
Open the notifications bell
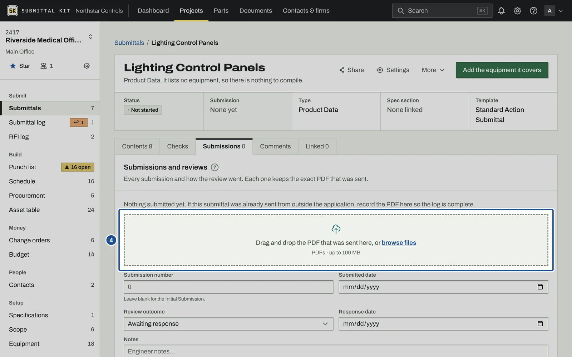501,11
